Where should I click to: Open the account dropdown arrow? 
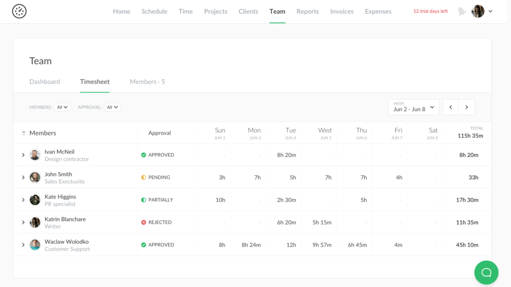[491, 11]
